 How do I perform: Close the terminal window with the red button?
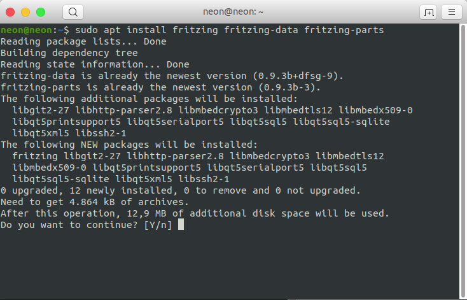(11, 11)
